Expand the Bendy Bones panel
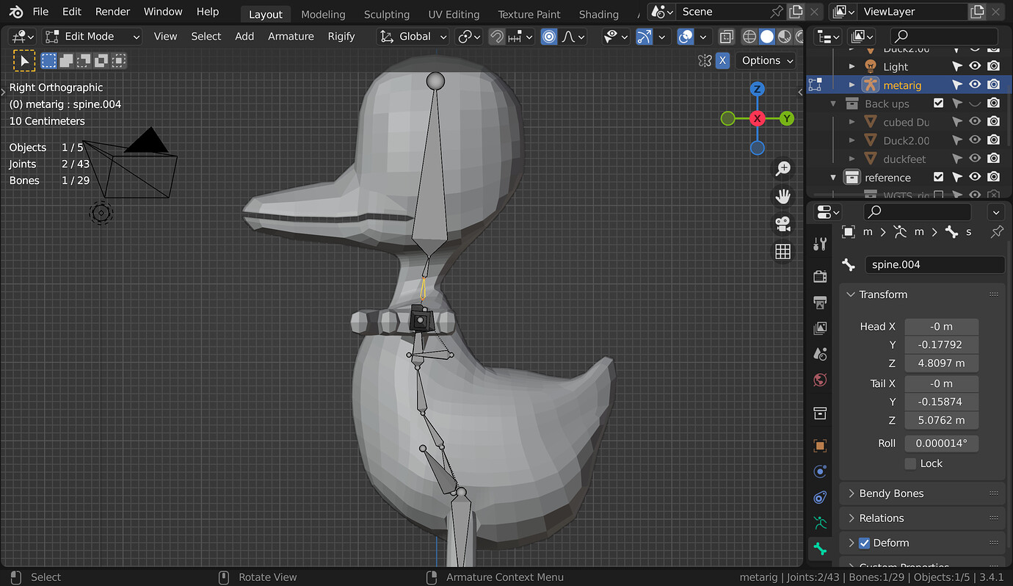The height and width of the screenshot is (586, 1013). tap(891, 493)
